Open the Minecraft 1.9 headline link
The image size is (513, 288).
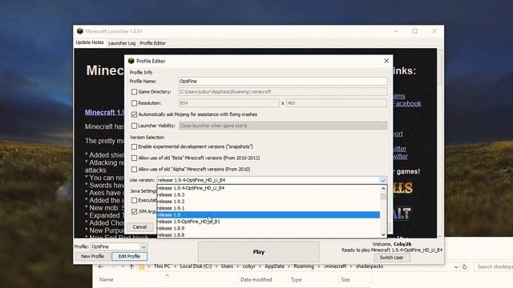click(104, 112)
